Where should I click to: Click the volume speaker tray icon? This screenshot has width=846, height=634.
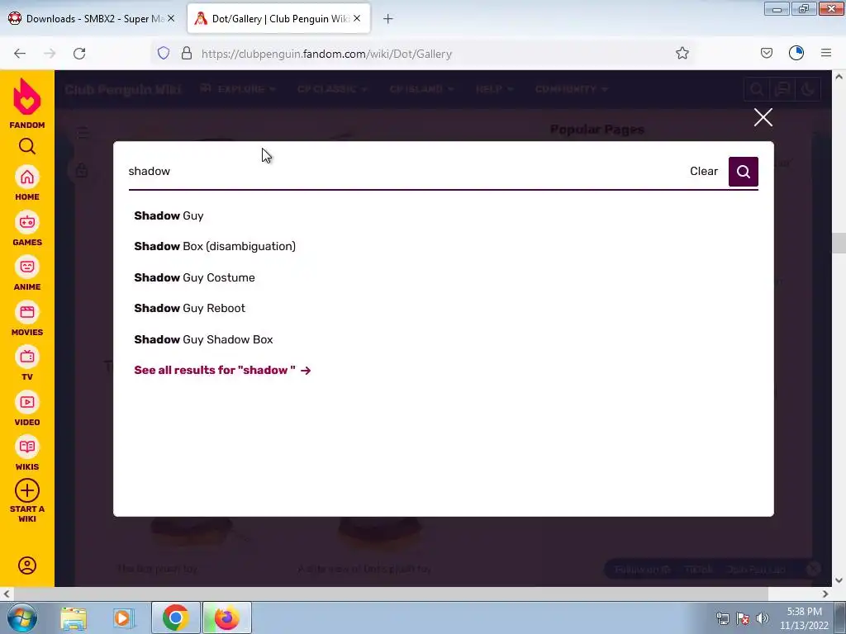(x=762, y=618)
